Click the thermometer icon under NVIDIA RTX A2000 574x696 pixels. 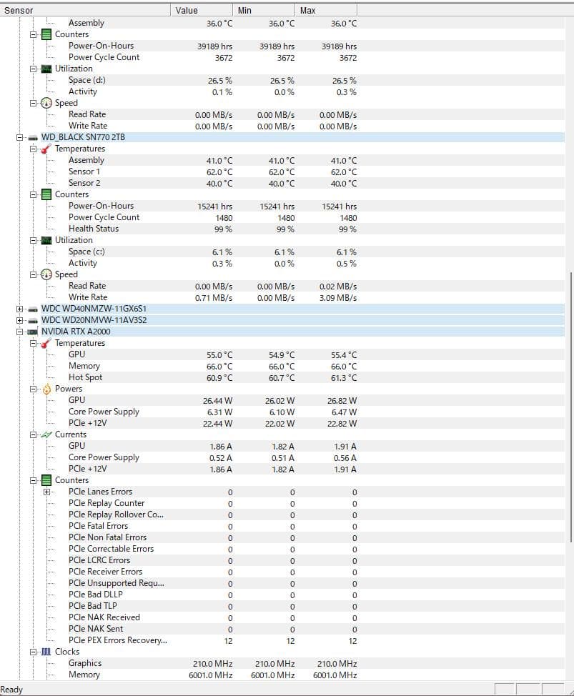[x=46, y=343]
